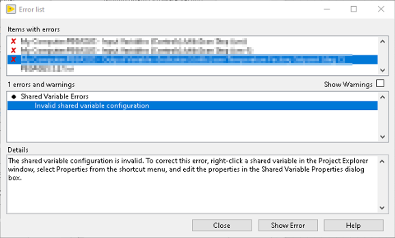The image size is (395, 238).
Task: Open Help for this error
Action: [x=353, y=225]
